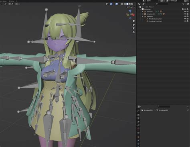Image resolution: width=190 pixels, height=147 pixels.
Task: Open properties editor options dropdown arrow
Action: coord(188,106)
